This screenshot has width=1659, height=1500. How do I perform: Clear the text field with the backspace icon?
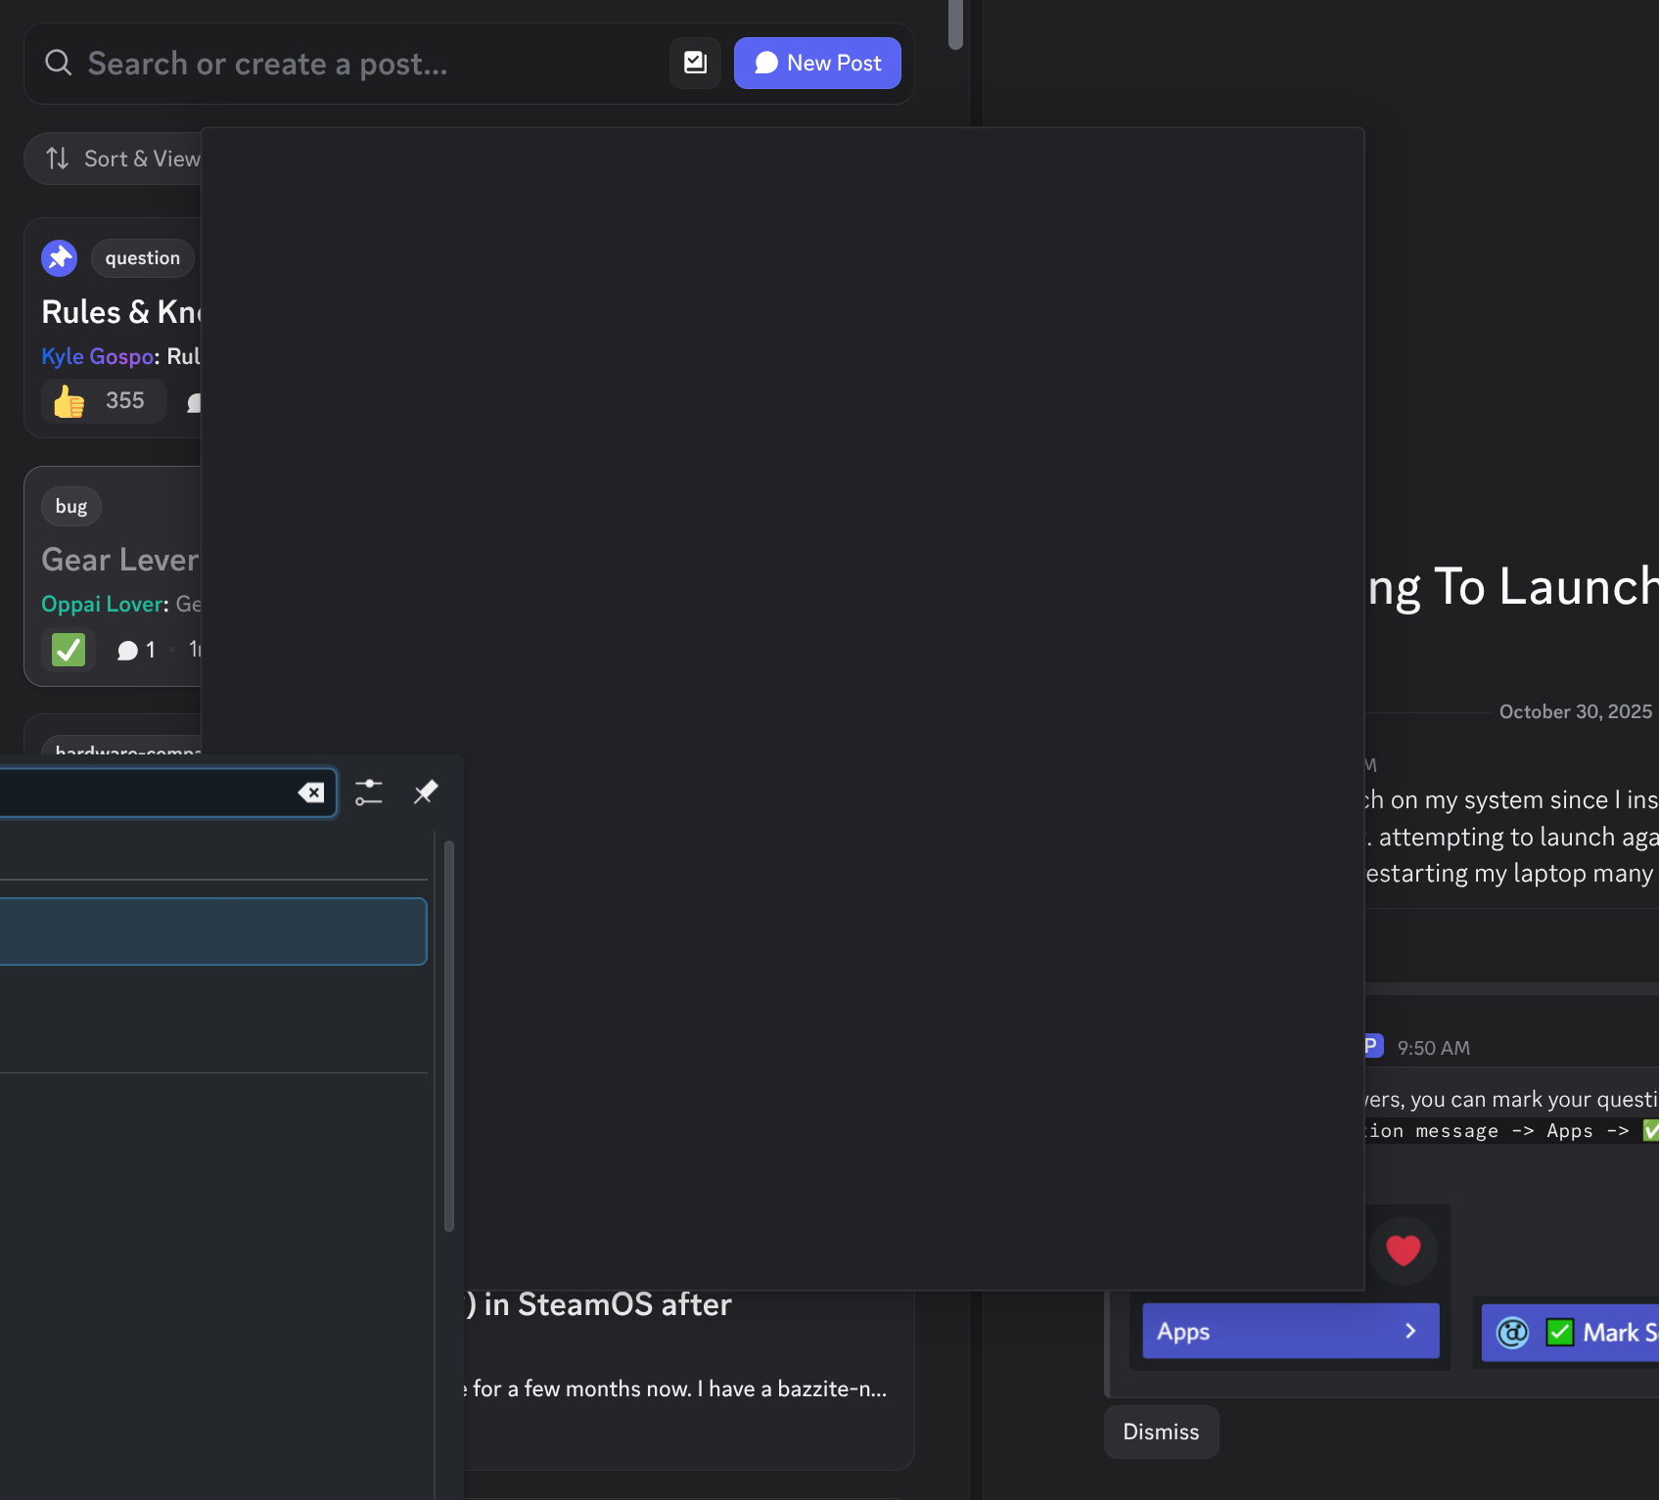pyautogui.click(x=311, y=793)
